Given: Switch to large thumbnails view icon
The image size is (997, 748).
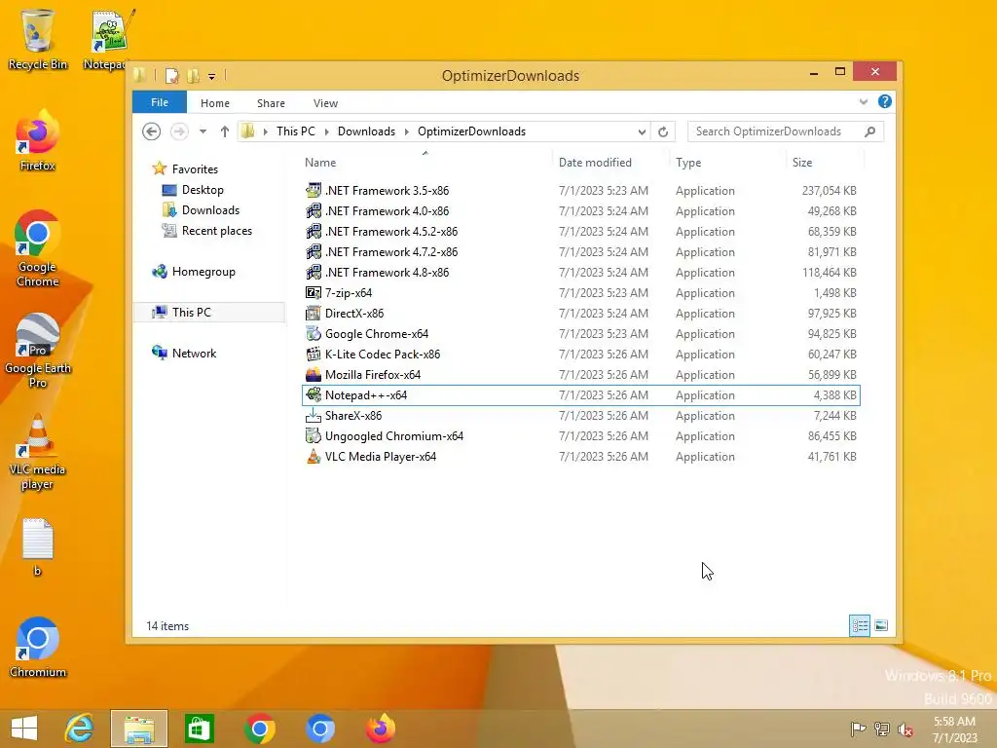Looking at the screenshot, I should pyautogui.click(x=881, y=625).
